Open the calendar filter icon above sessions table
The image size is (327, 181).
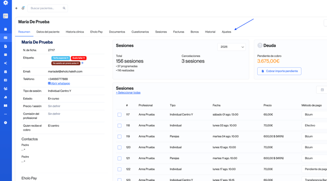pos(322,90)
